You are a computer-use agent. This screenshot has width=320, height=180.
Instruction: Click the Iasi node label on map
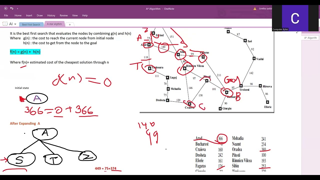[x=249, y=41]
